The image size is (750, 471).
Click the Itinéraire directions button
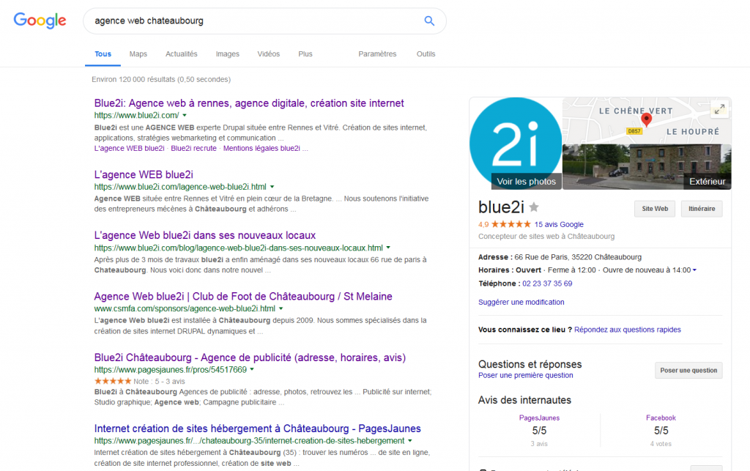[x=701, y=208]
